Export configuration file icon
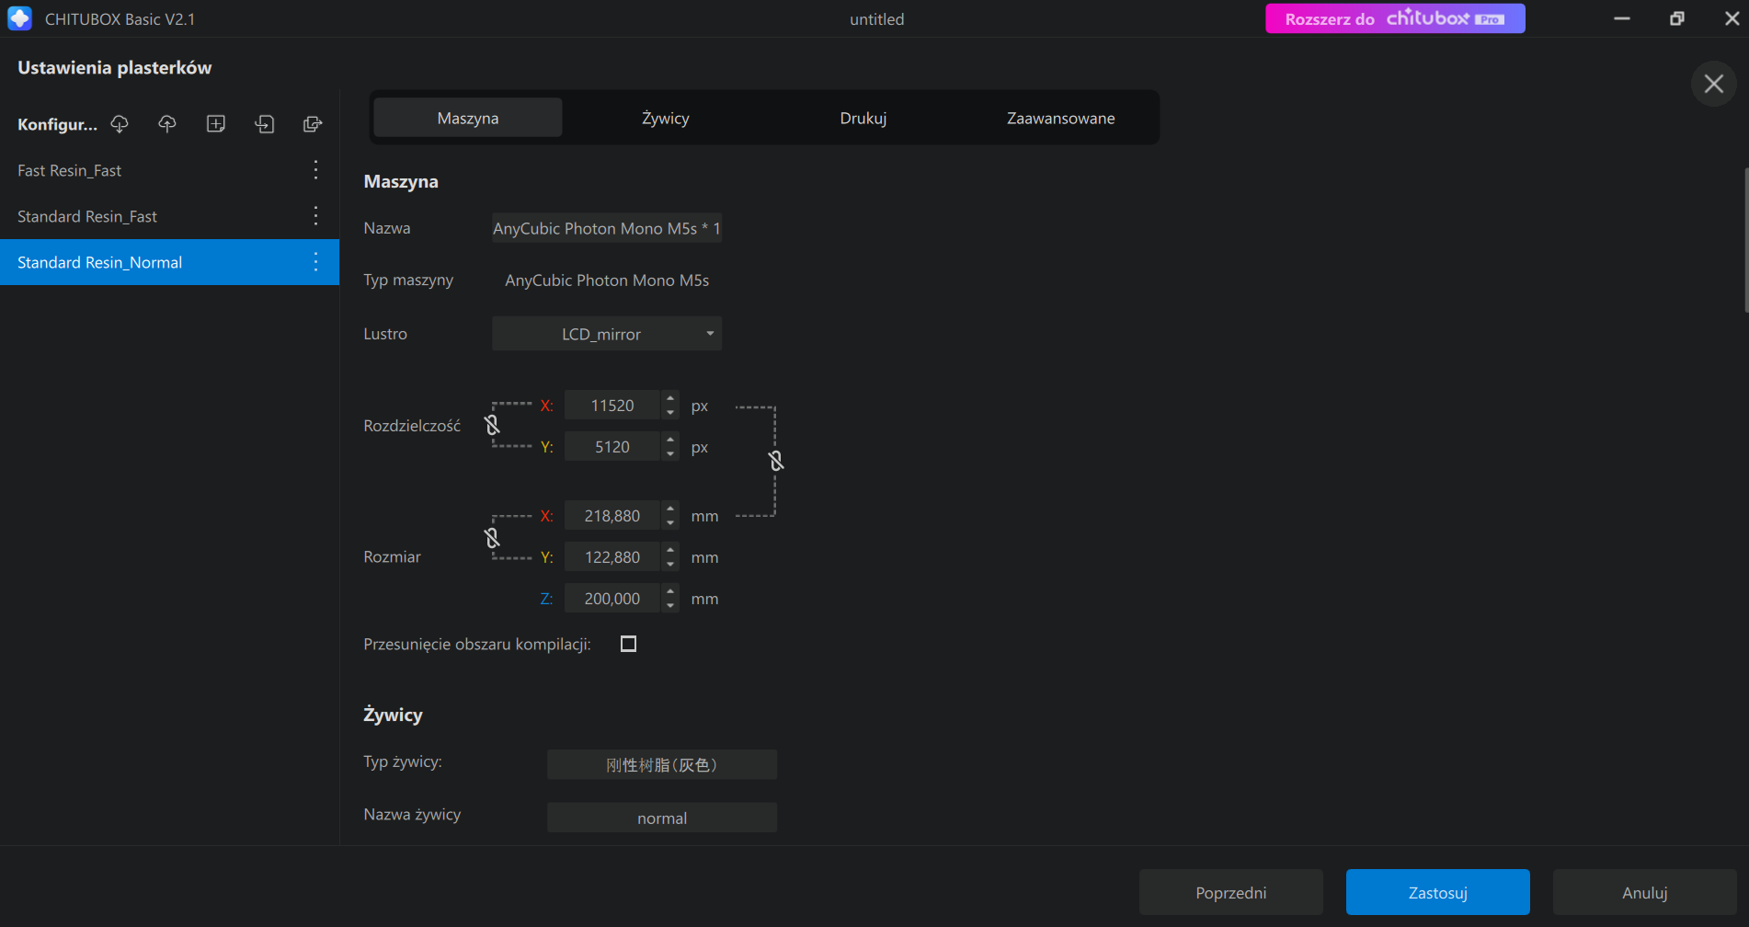The height and width of the screenshot is (927, 1749). (313, 124)
